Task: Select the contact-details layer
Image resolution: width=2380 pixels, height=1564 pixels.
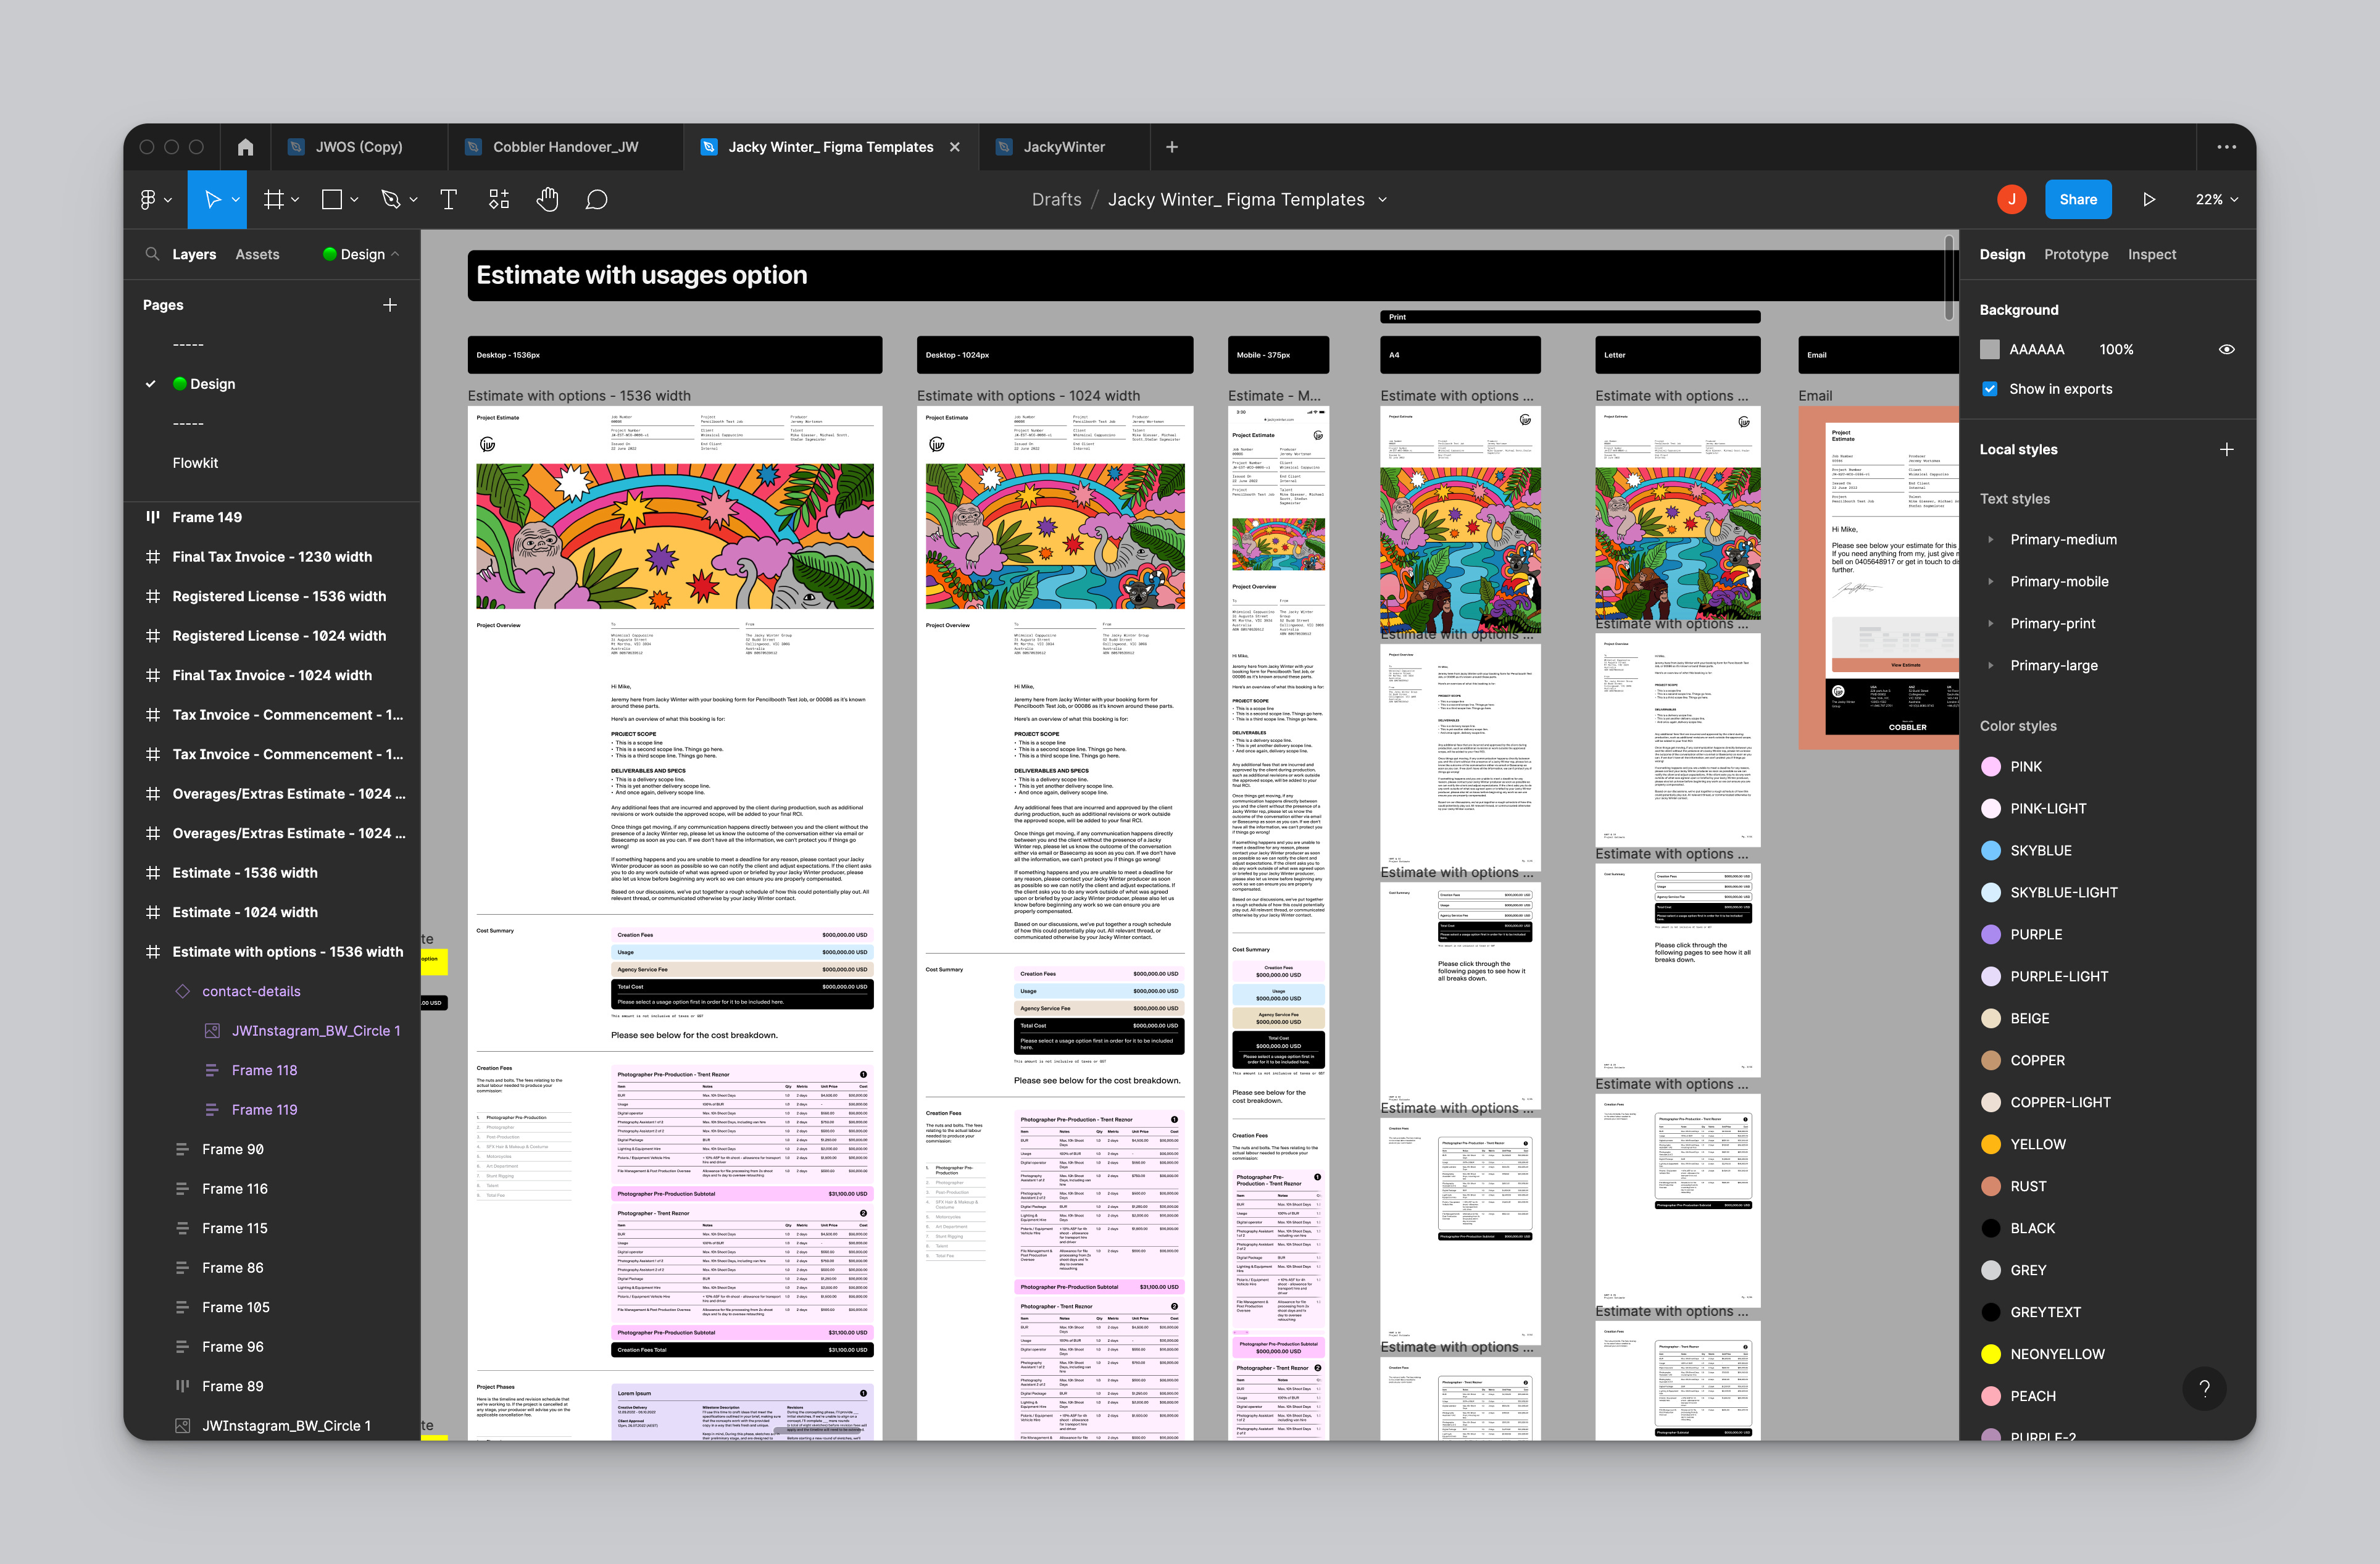Action: 251,991
